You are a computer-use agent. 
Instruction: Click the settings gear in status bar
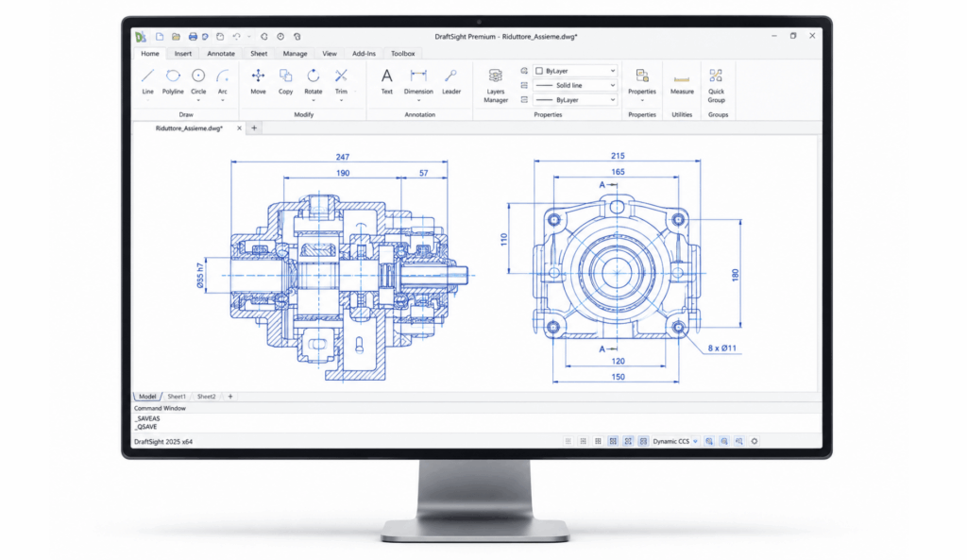(754, 441)
